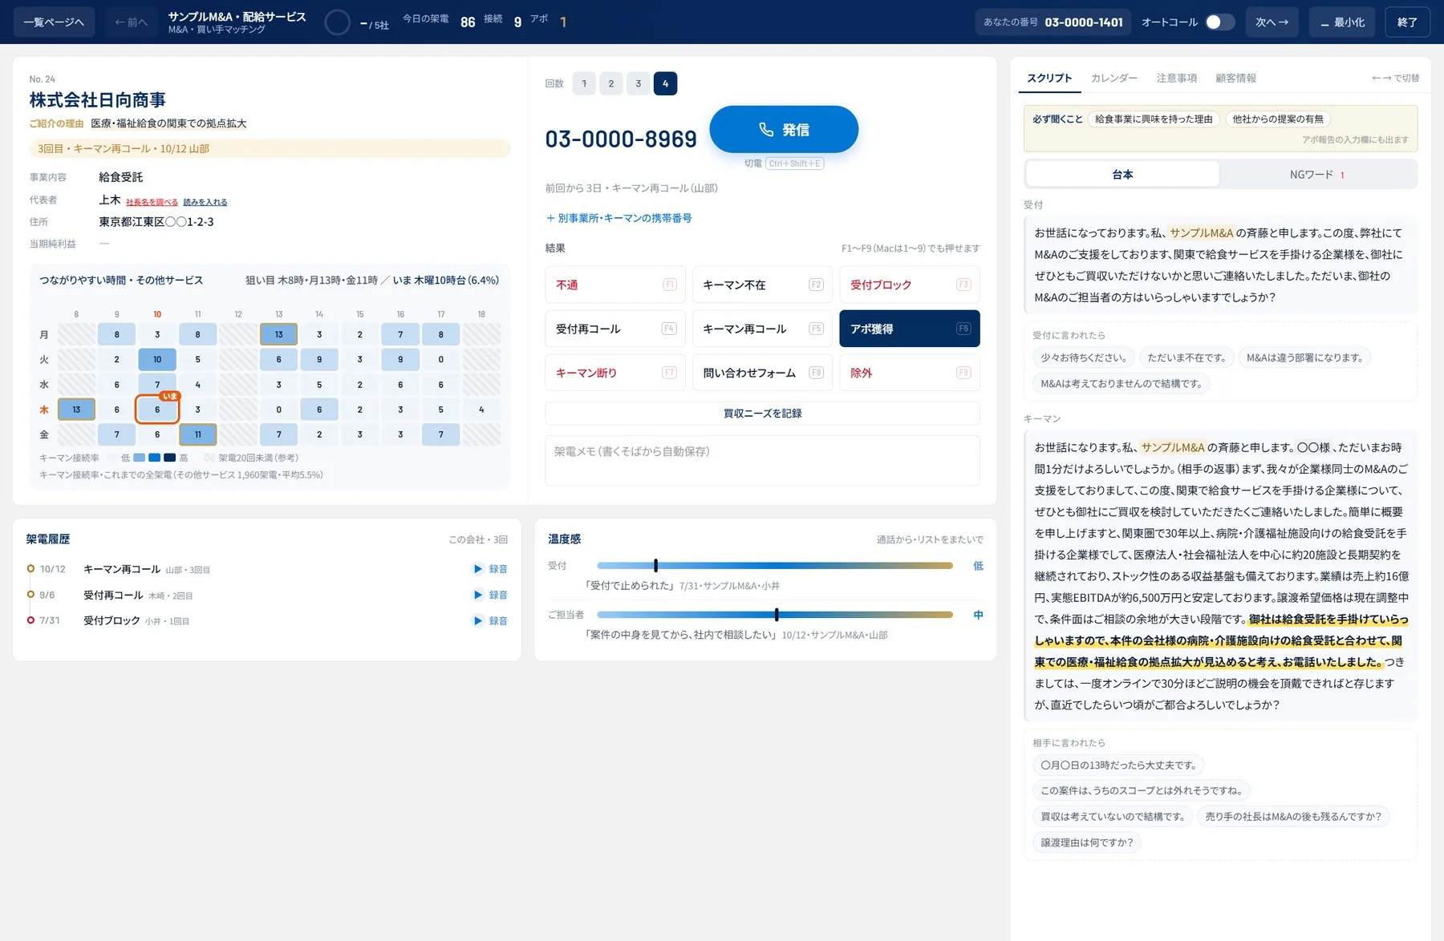Select the NGワード segment
The width and height of the screenshot is (1444, 941).
[x=1317, y=174]
